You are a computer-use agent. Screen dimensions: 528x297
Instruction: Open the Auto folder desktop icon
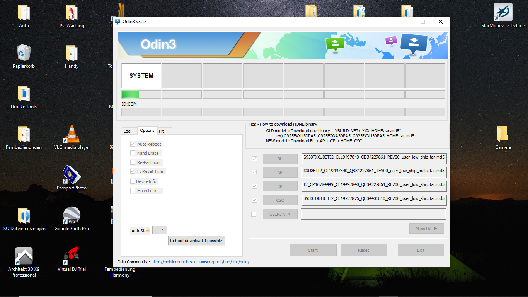pyautogui.click(x=24, y=17)
